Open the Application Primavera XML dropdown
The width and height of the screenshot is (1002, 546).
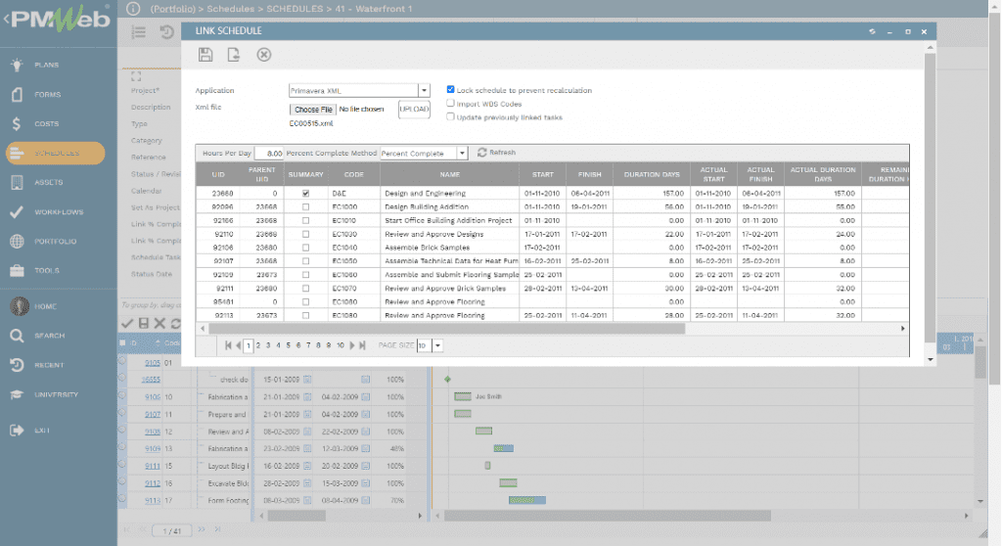(424, 90)
